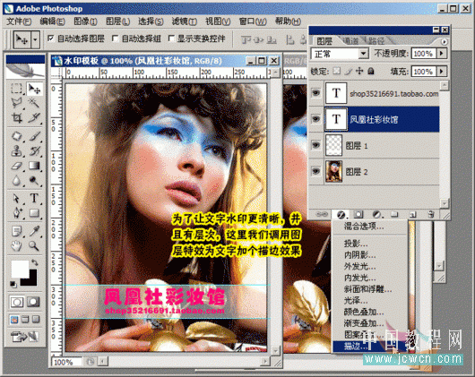The image size is (475, 377).
Task: Switch to 通道 tab
Action: click(x=350, y=41)
